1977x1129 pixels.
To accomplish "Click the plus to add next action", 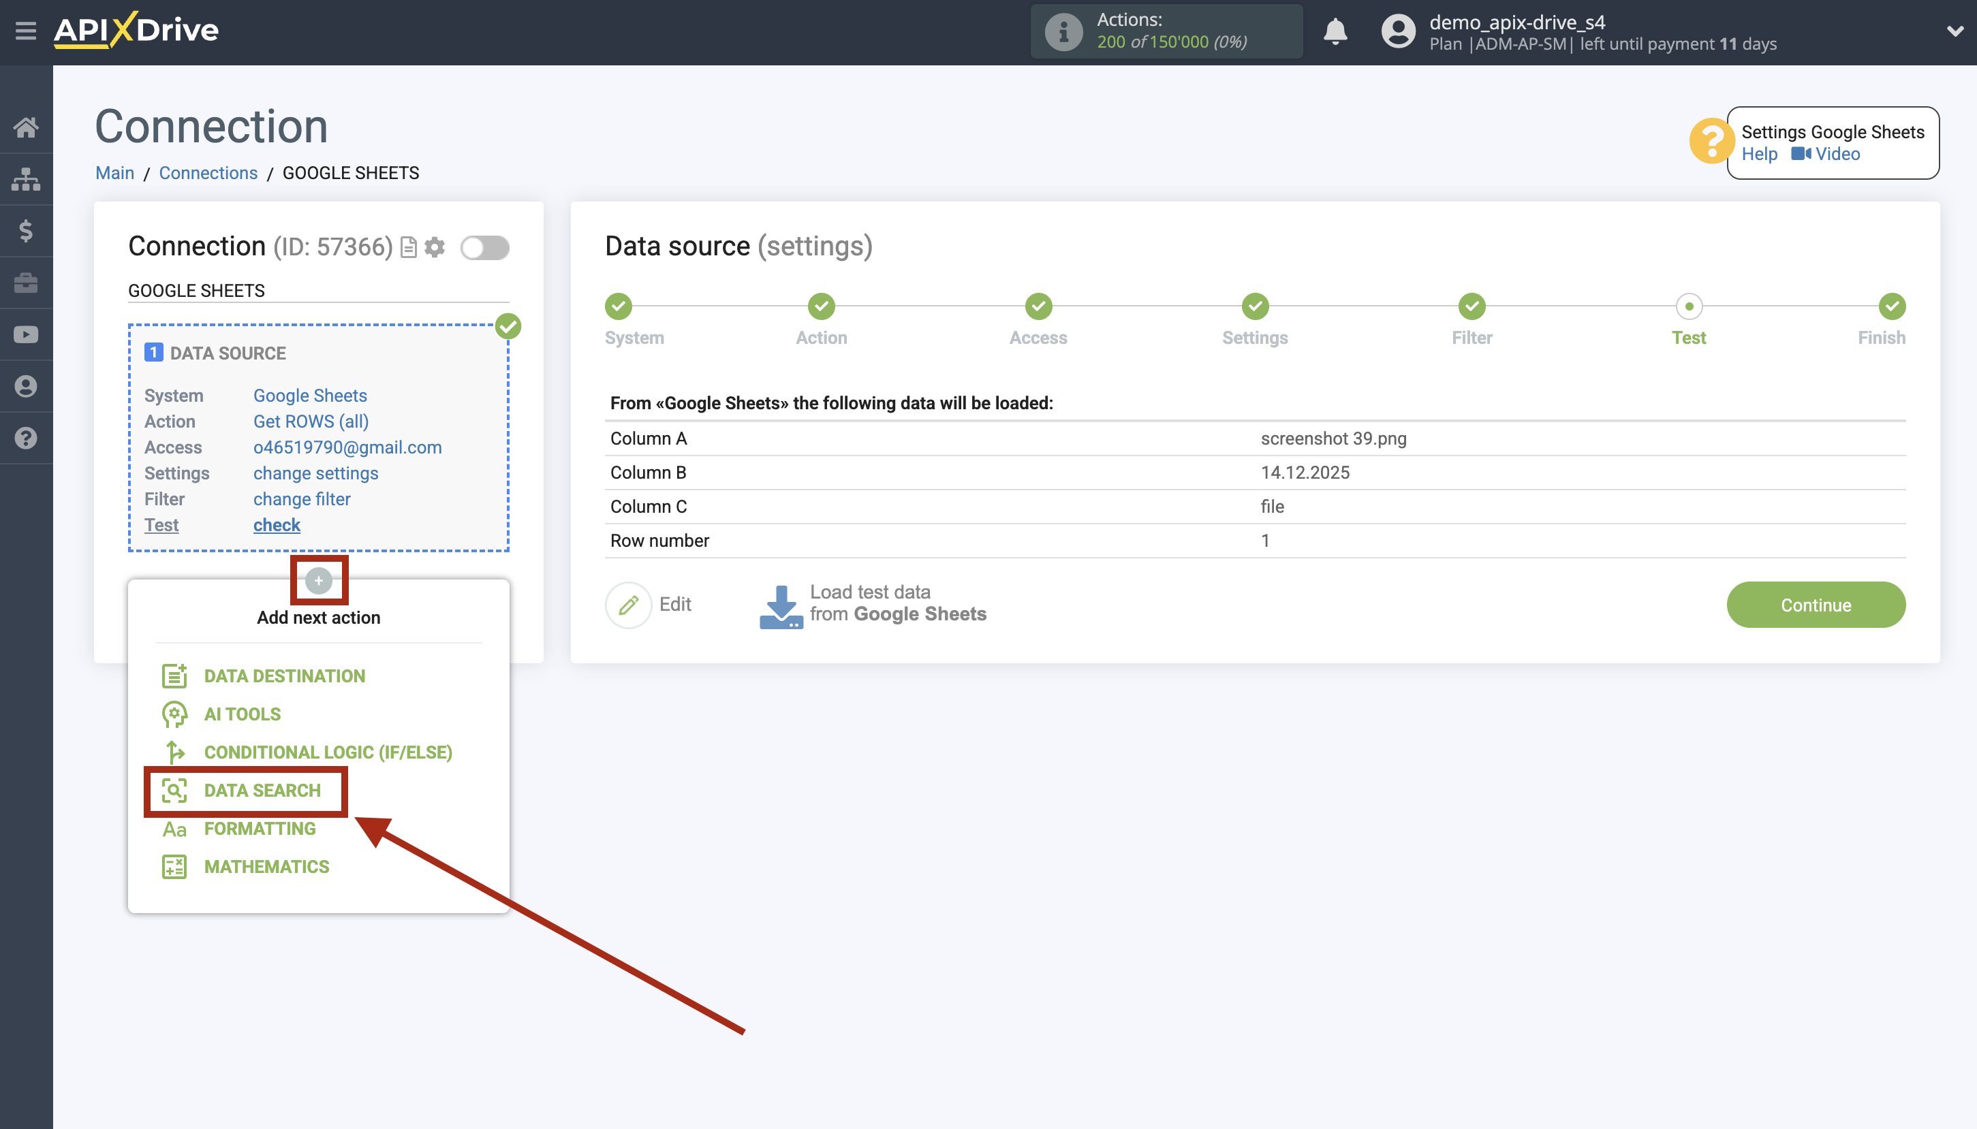I will [319, 580].
